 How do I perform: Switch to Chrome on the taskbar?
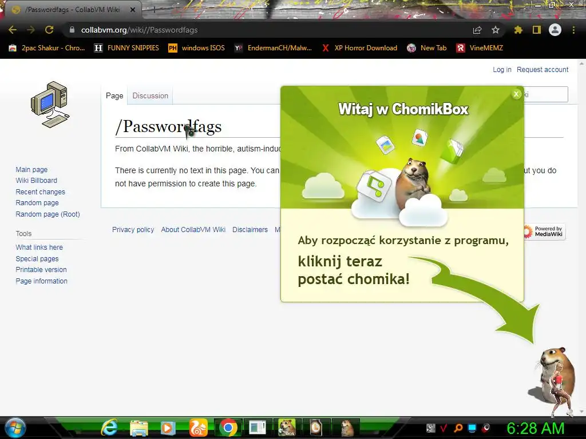228,428
